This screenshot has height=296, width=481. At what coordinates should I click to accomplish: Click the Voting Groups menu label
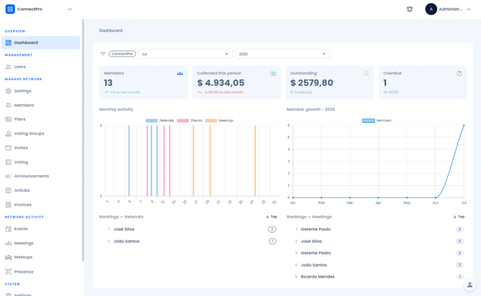point(29,133)
